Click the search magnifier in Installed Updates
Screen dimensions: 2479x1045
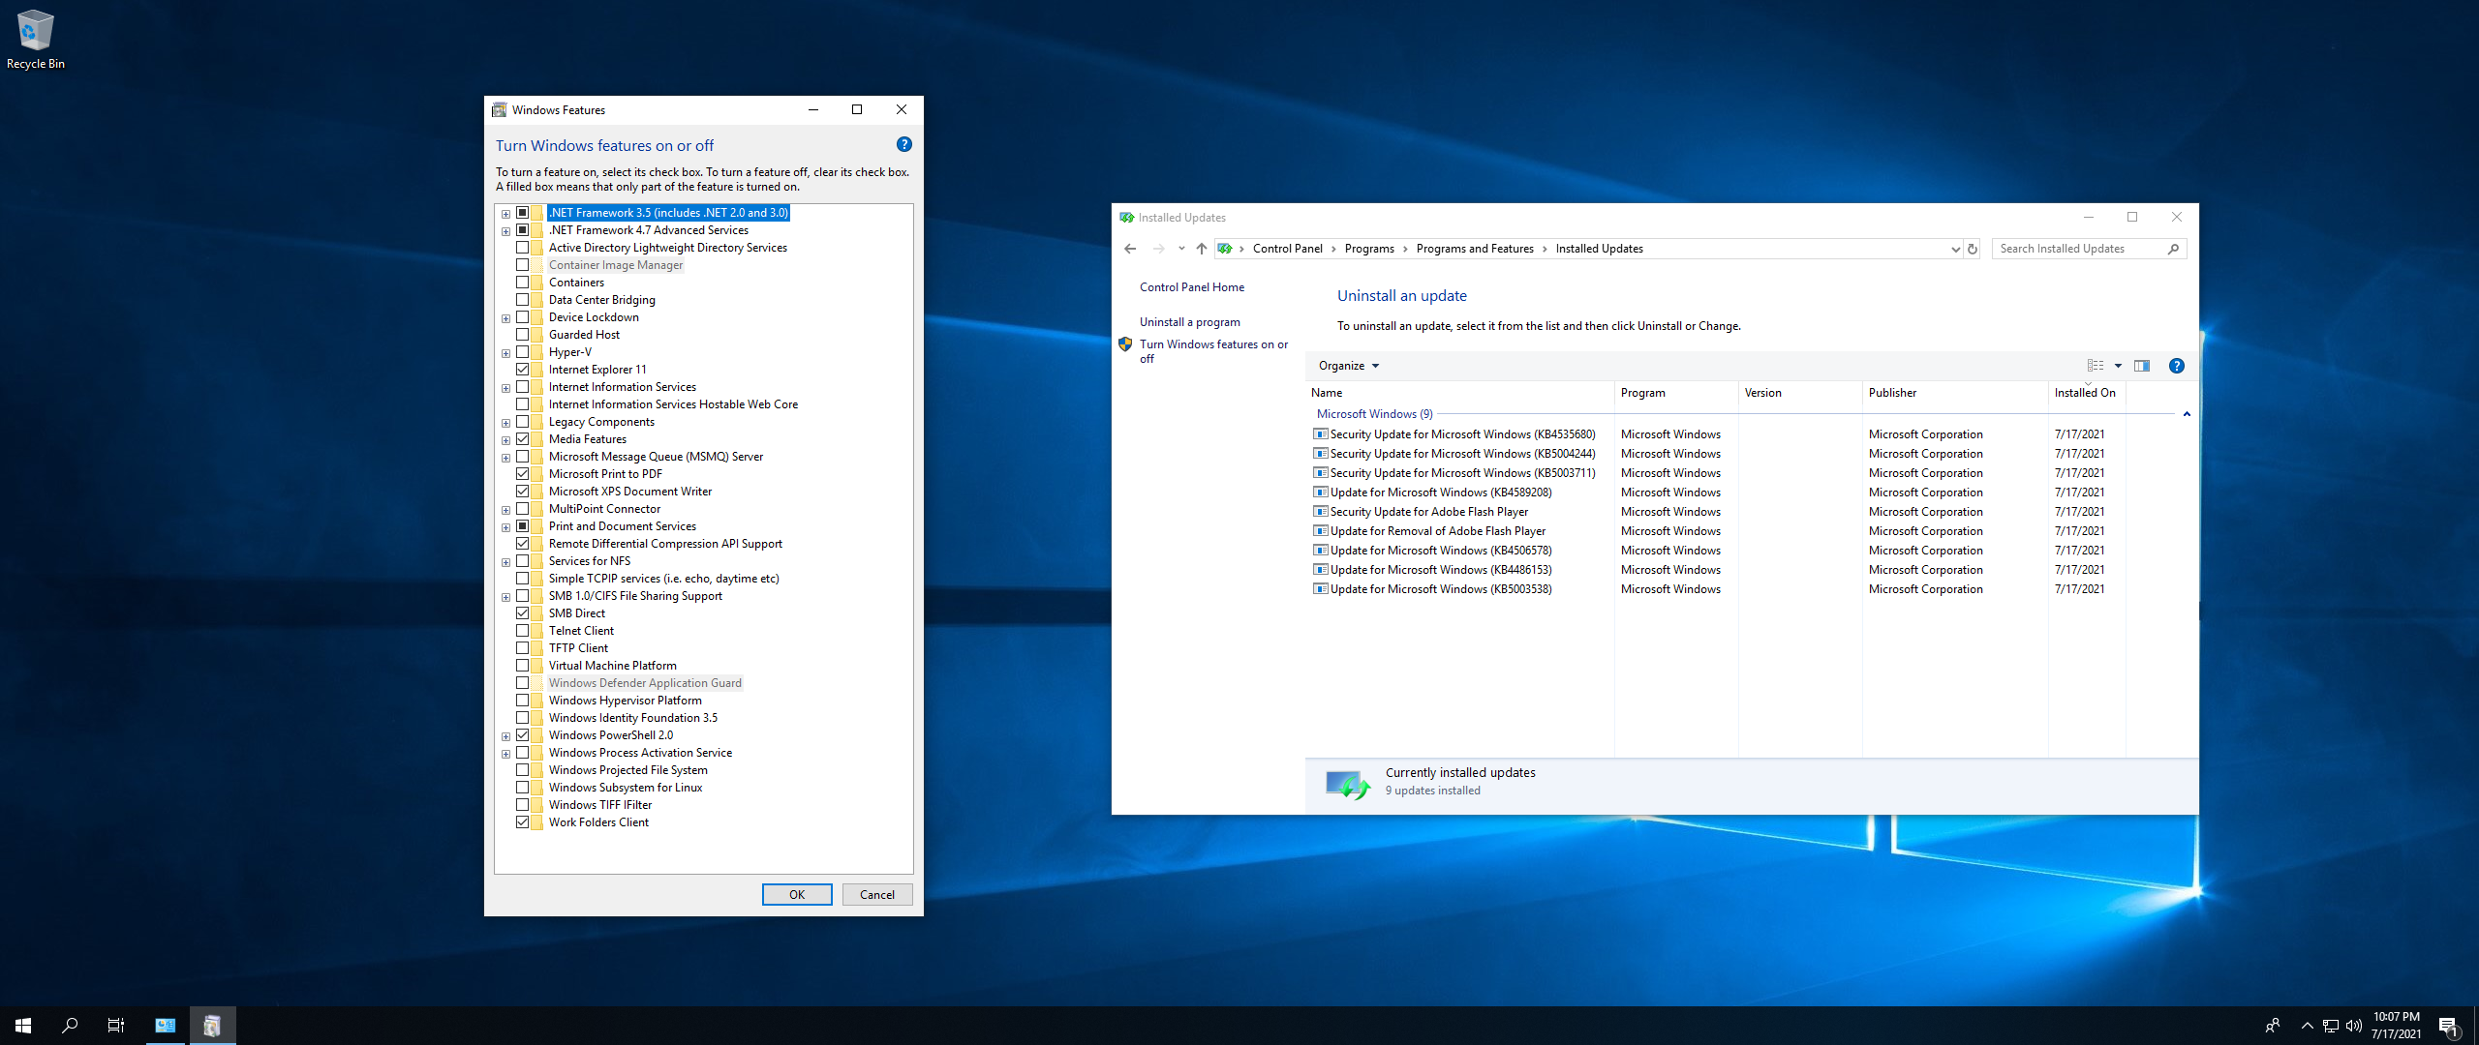pyautogui.click(x=2173, y=249)
